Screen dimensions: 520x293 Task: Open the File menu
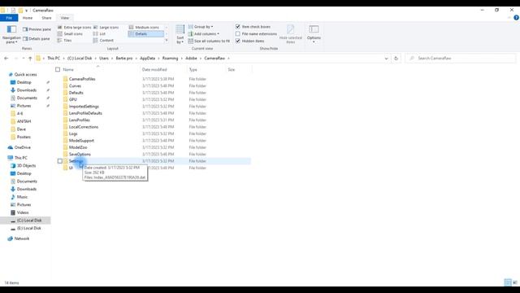[x=9, y=18]
